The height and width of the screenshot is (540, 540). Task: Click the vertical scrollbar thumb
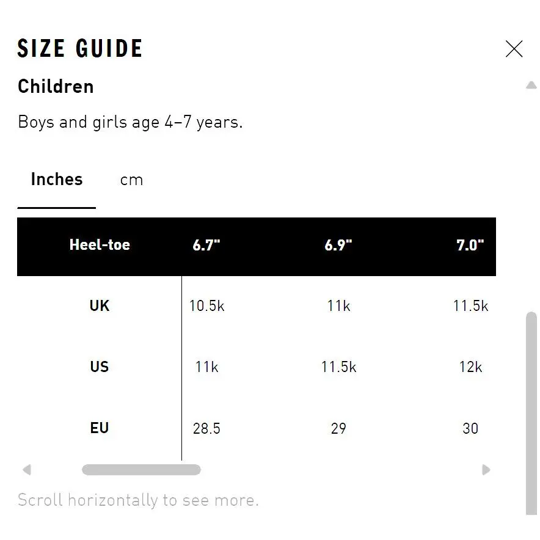pos(531,414)
